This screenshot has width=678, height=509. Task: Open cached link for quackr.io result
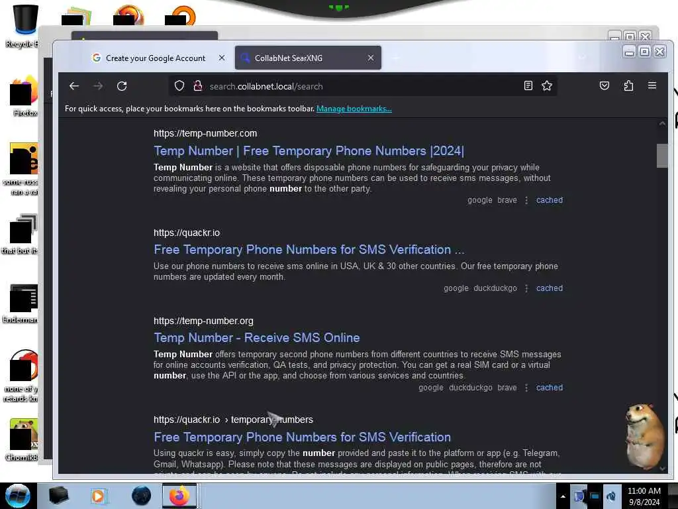tap(550, 288)
